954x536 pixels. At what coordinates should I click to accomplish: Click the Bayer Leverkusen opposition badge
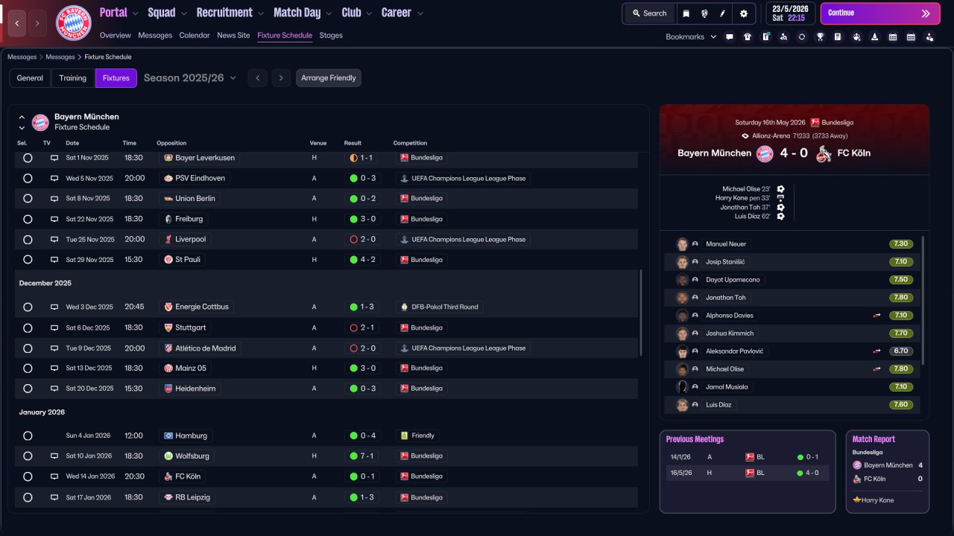(168, 158)
